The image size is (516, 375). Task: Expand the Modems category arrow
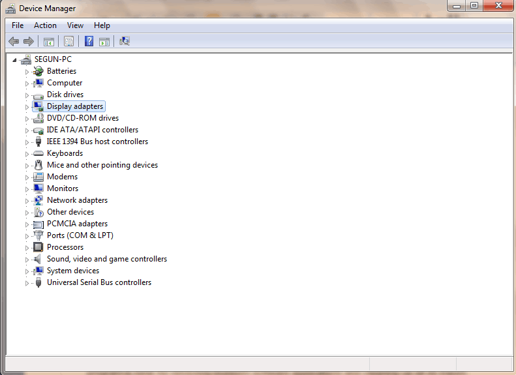tap(27, 177)
